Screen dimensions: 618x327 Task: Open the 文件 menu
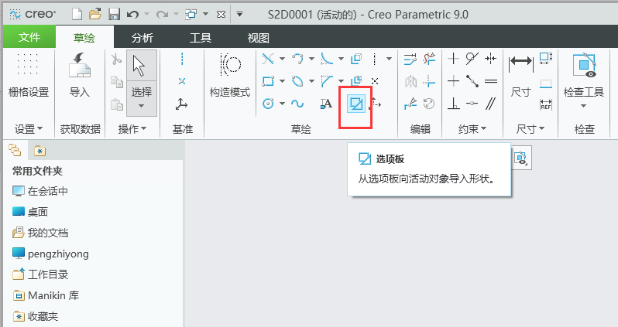pyautogui.click(x=29, y=37)
